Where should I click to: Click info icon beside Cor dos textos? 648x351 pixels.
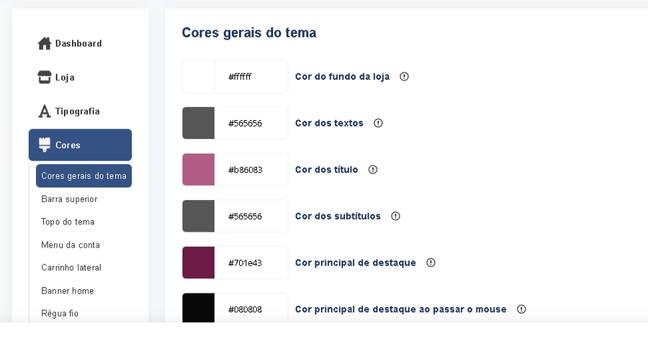[x=378, y=123]
